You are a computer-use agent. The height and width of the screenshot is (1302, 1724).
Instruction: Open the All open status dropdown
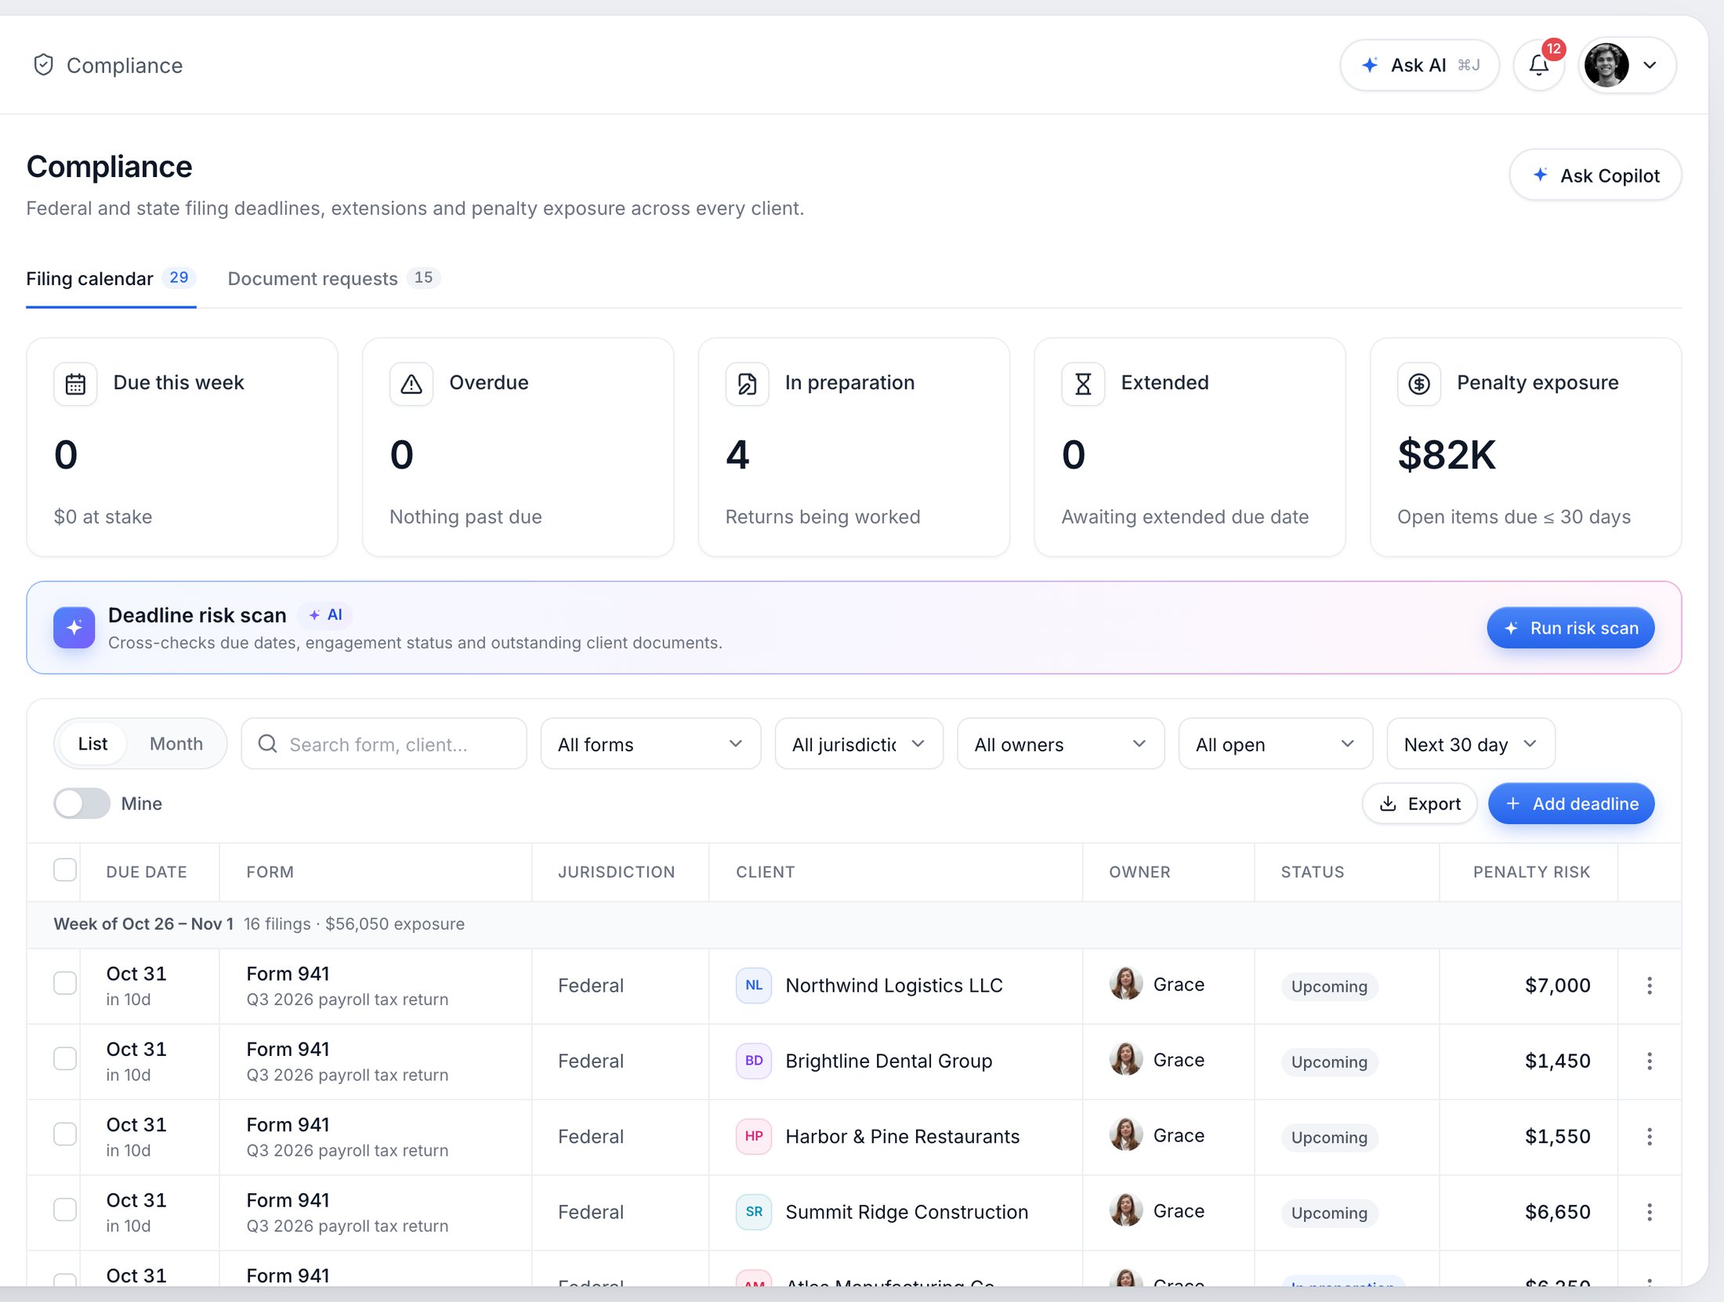point(1275,743)
